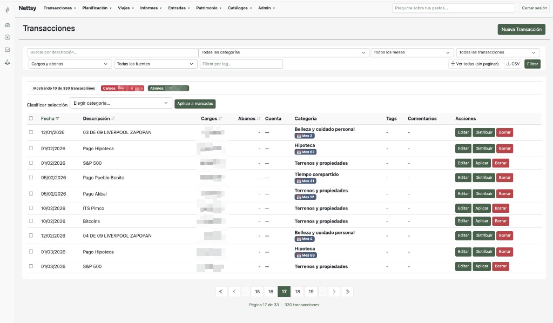Click the Filtrar por tag field

tap(241, 64)
